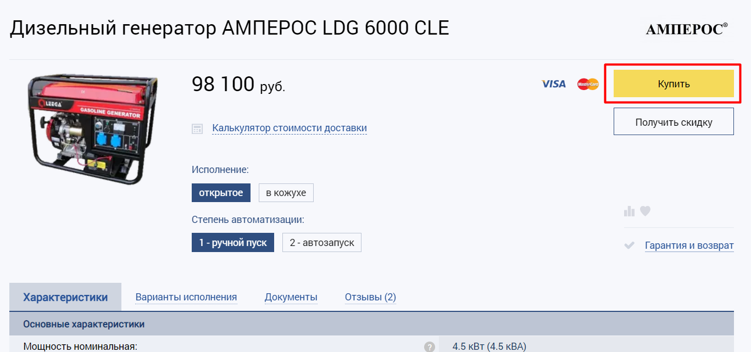Click the checkmark icon beside warranty link

point(630,245)
